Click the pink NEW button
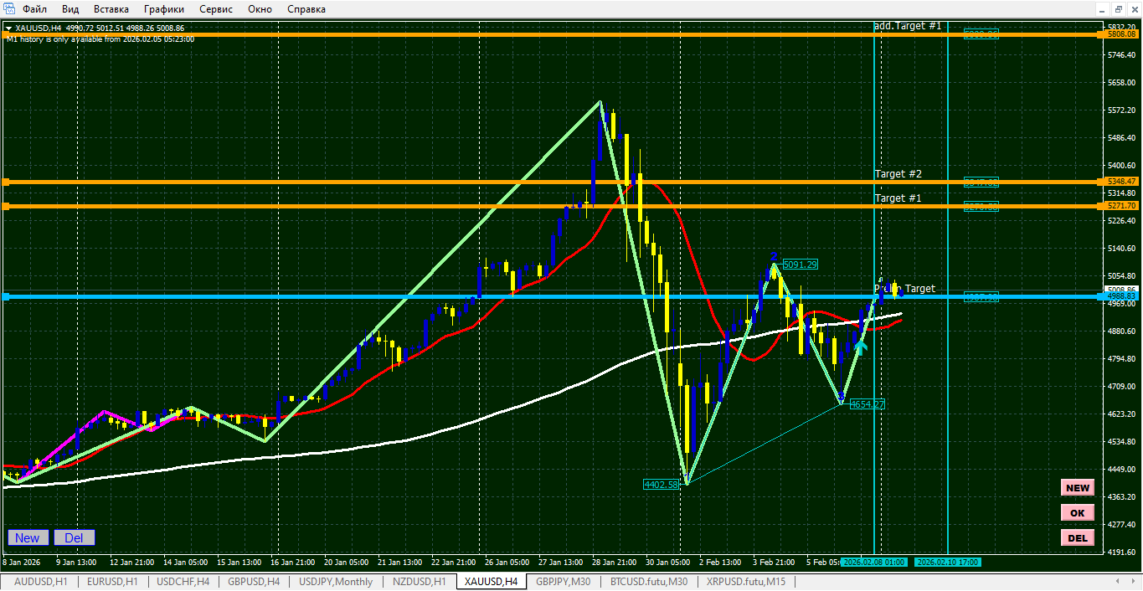Screen dimensions: 1143x591 click(x=1078, y=488)
